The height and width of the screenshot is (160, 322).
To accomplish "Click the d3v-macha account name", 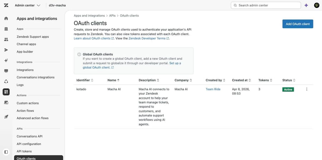I will point(57,5).
